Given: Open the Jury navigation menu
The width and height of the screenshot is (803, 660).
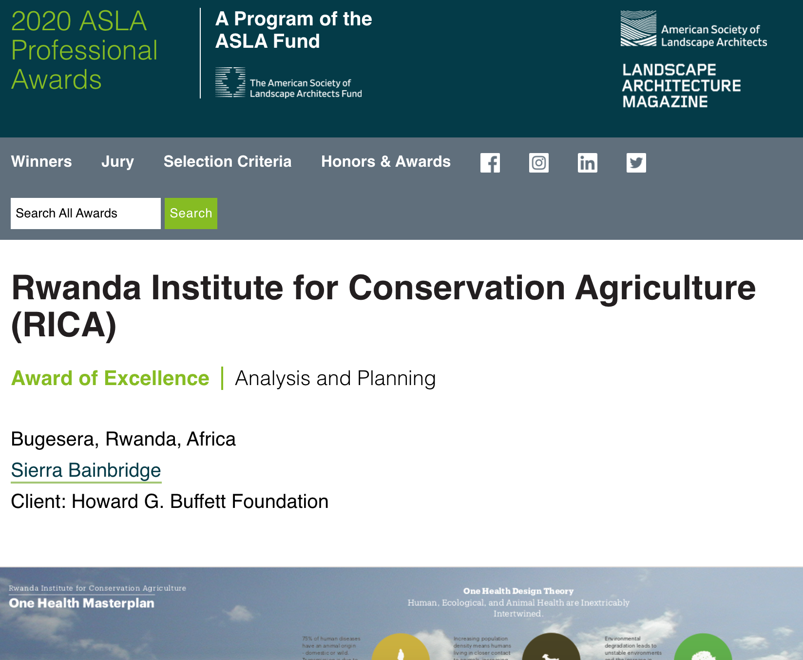Looking at the screenshot, I should click(x=117, y=161).
